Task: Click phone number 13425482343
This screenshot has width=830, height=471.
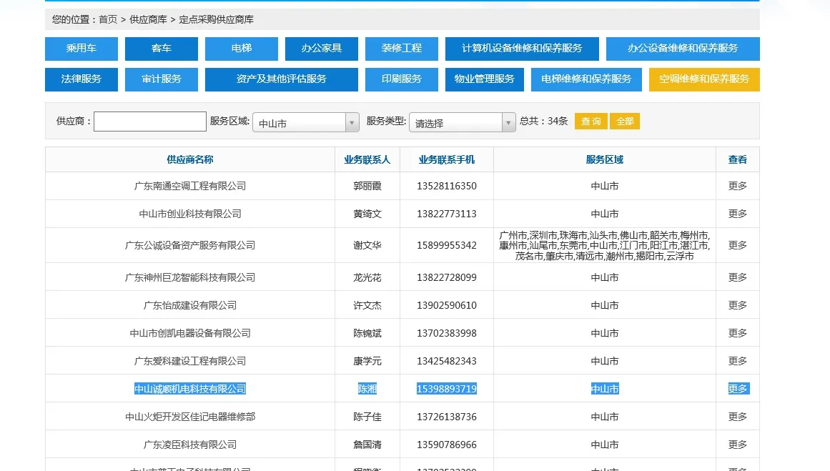Action: (447, 361)
